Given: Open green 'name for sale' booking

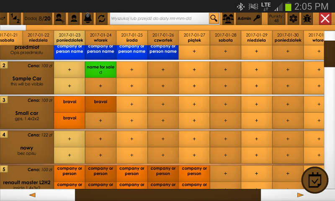Looking at the screenshot, I should 100,70.
